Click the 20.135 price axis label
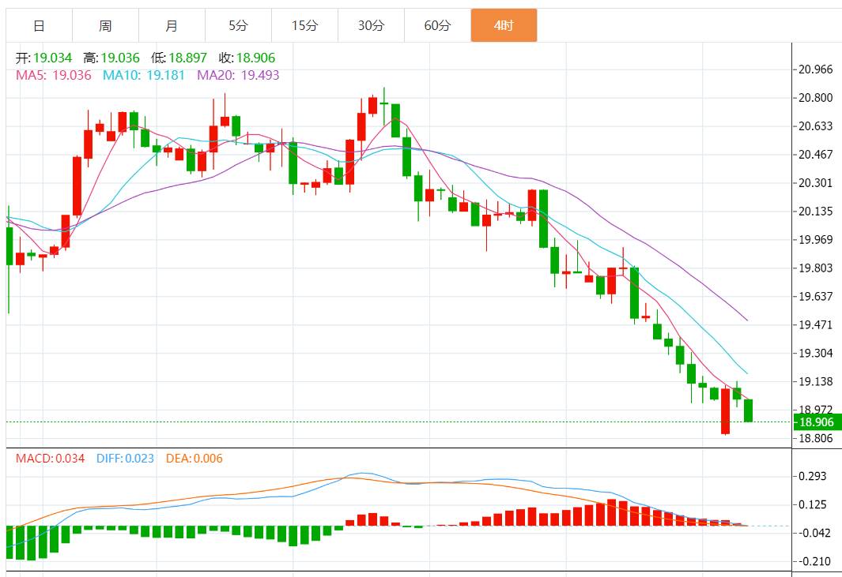The height and width of the screenshot is (577, 842). coord(815,212)
